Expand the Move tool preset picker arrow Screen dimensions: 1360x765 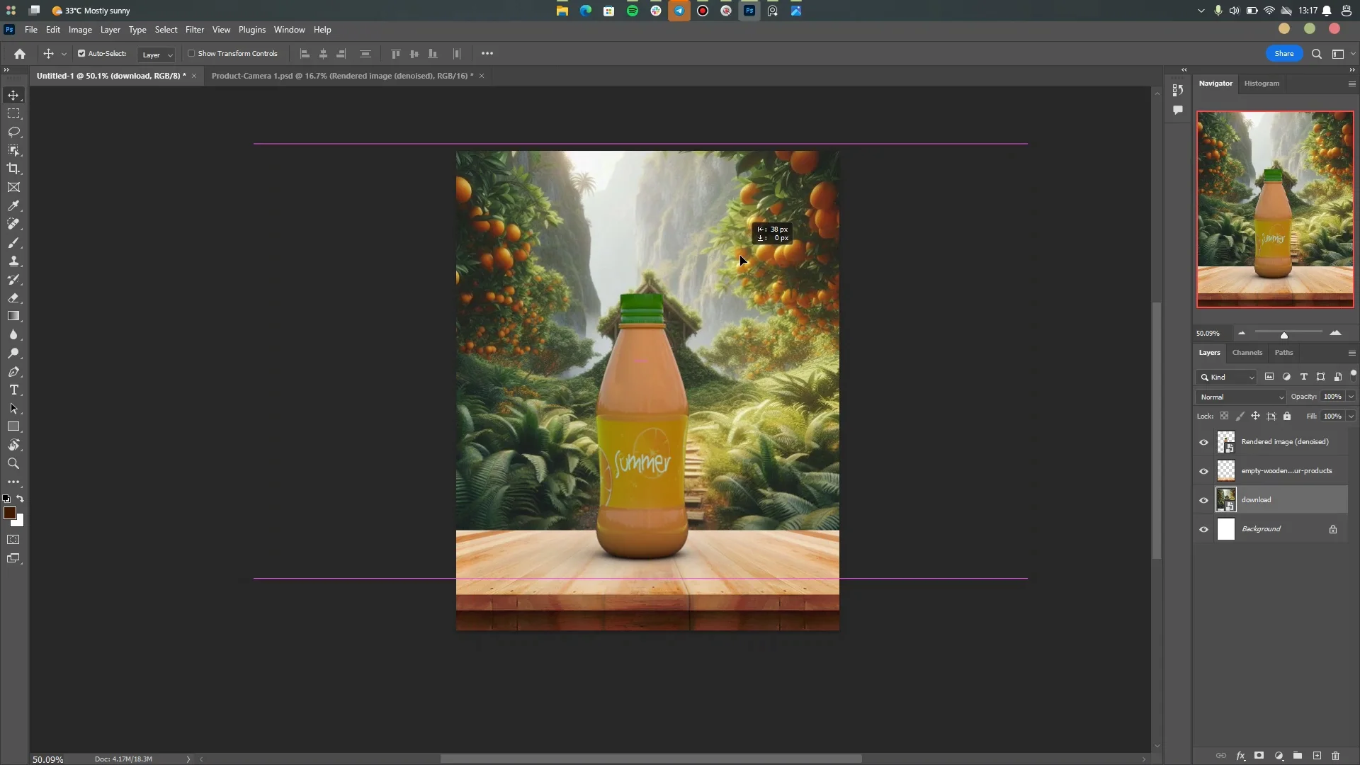[x=64, y=54]
